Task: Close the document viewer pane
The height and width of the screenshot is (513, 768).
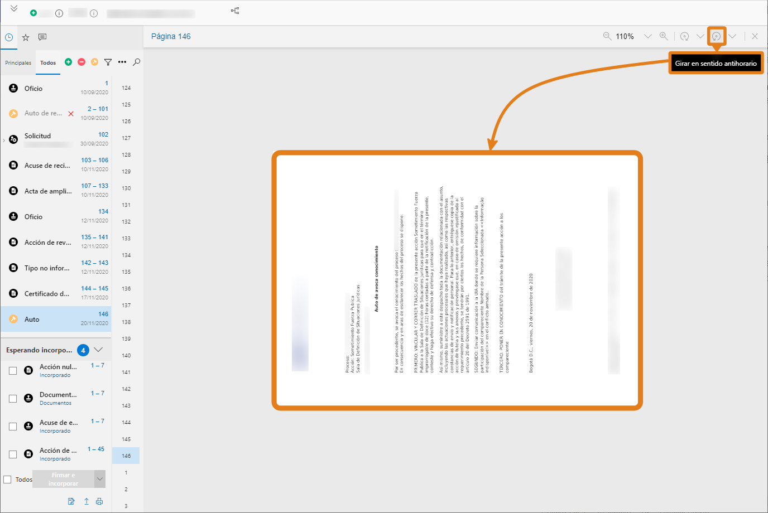Action: [x=755, y=36]
